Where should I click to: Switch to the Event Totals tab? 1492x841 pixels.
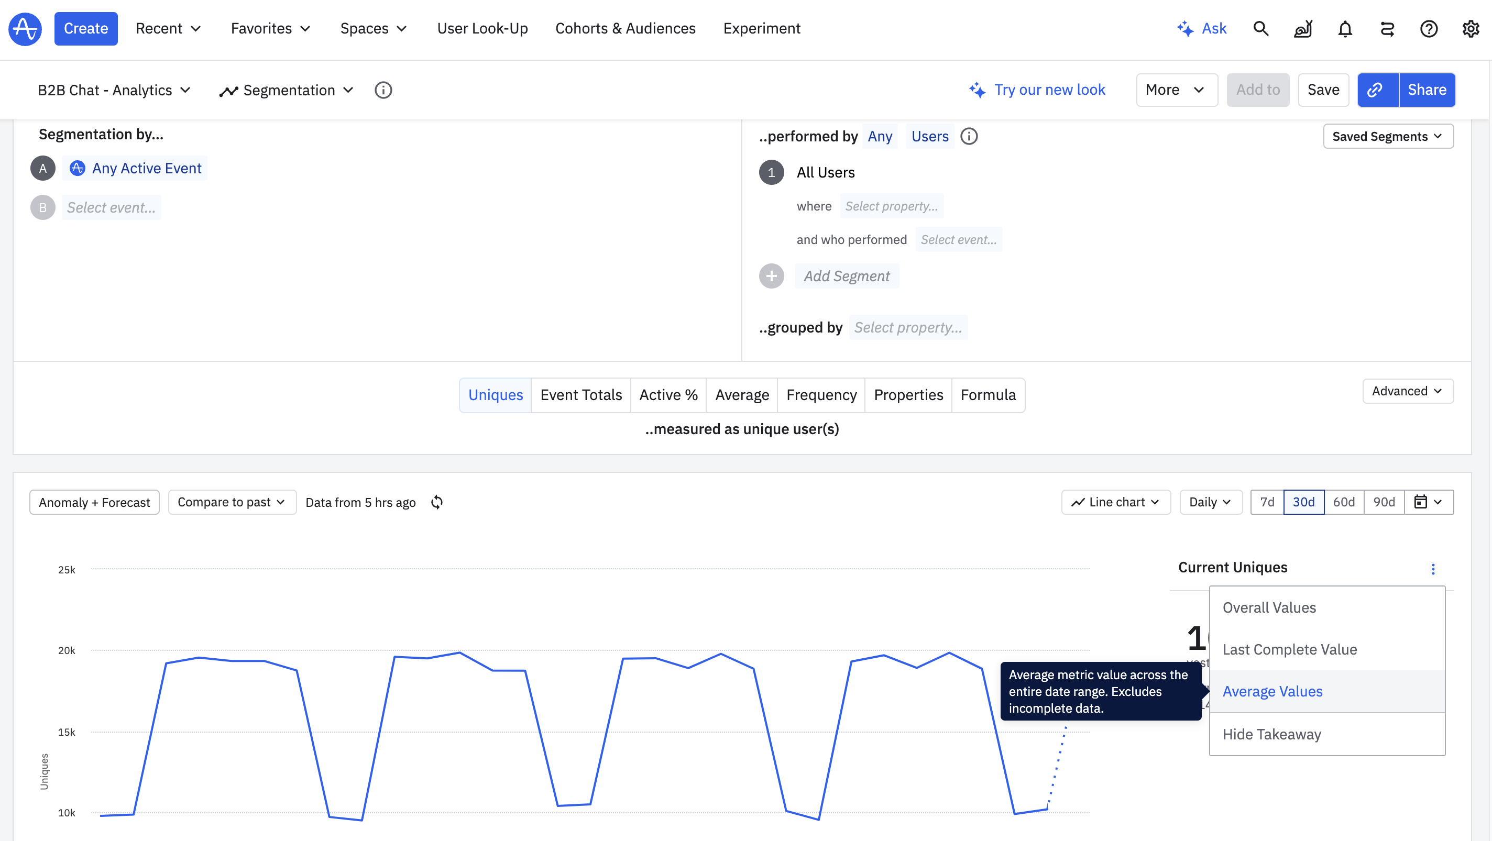pos(580,395)
